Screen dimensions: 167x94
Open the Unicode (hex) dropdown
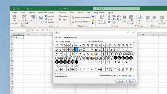pyautogui.click(x=128, y=75)
